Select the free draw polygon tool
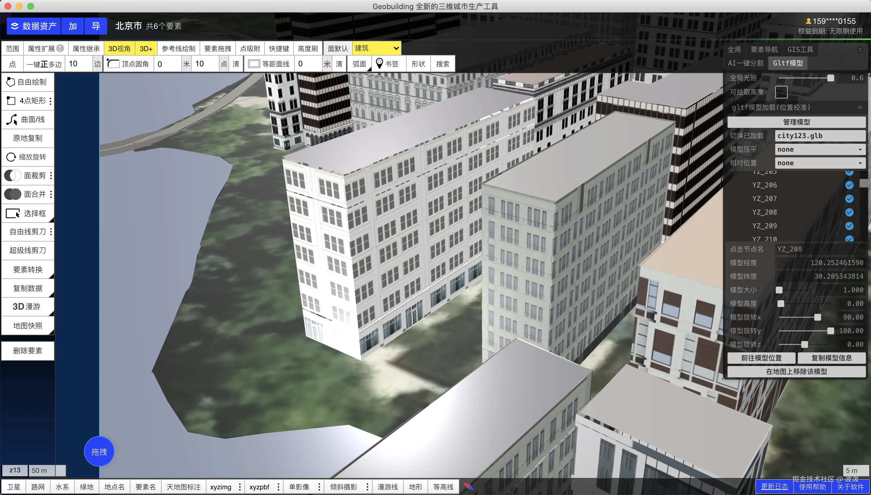 click(27, 82)
